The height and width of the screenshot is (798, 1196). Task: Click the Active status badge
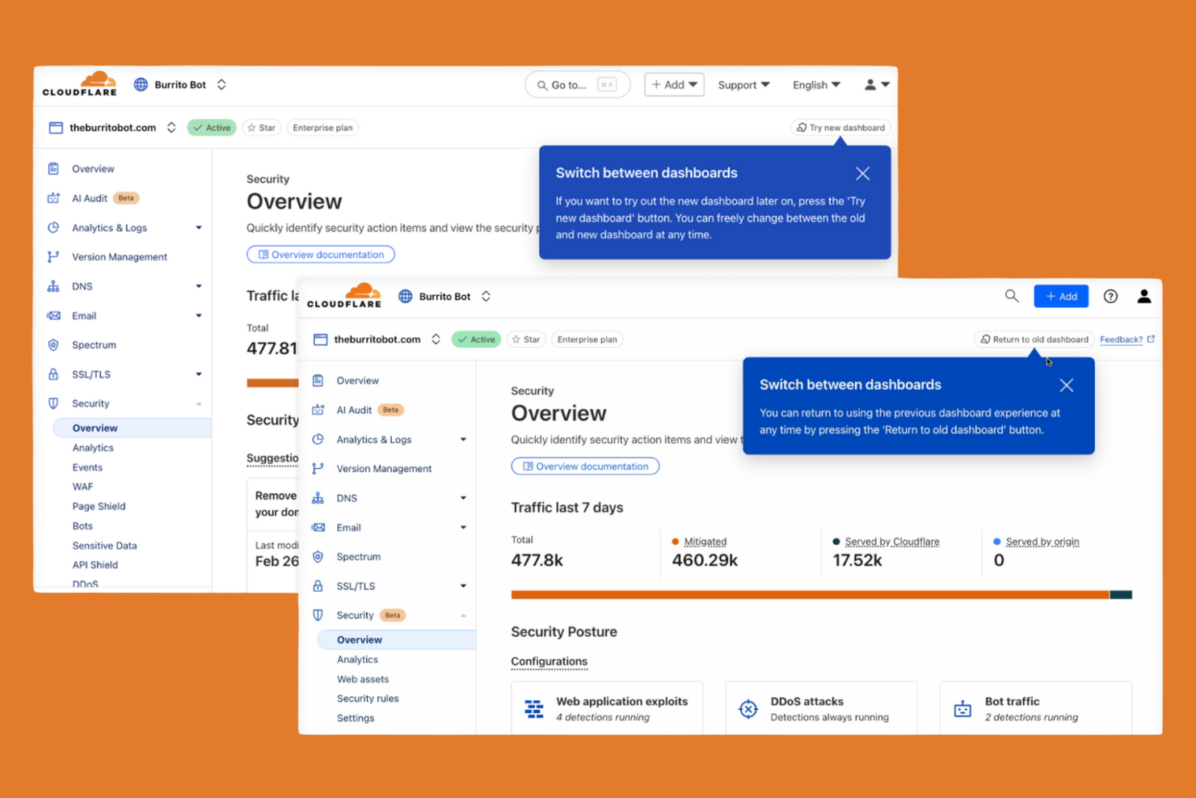point(475,339)
